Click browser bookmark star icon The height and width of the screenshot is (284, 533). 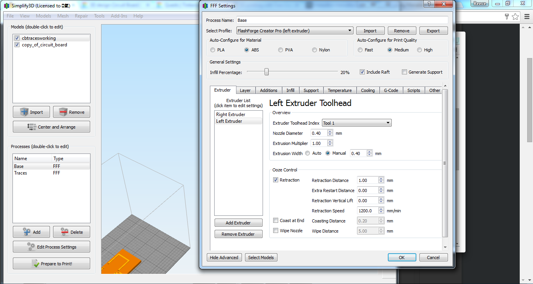(515, 16)
